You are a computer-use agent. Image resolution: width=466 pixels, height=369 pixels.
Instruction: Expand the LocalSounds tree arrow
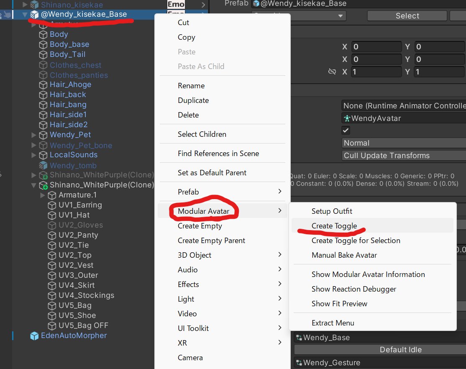pyautogui.click(x=34, y=155)
